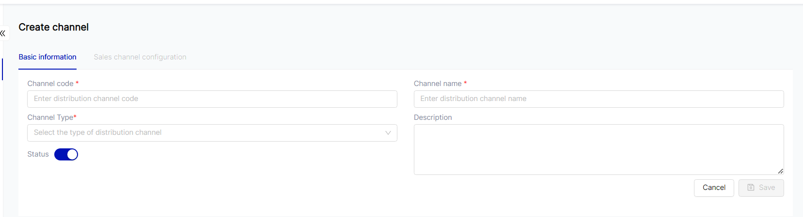803x217 pixels.
Task: Click the Create channel page heading
Action: pyautogui.click(x=53, y=28)
